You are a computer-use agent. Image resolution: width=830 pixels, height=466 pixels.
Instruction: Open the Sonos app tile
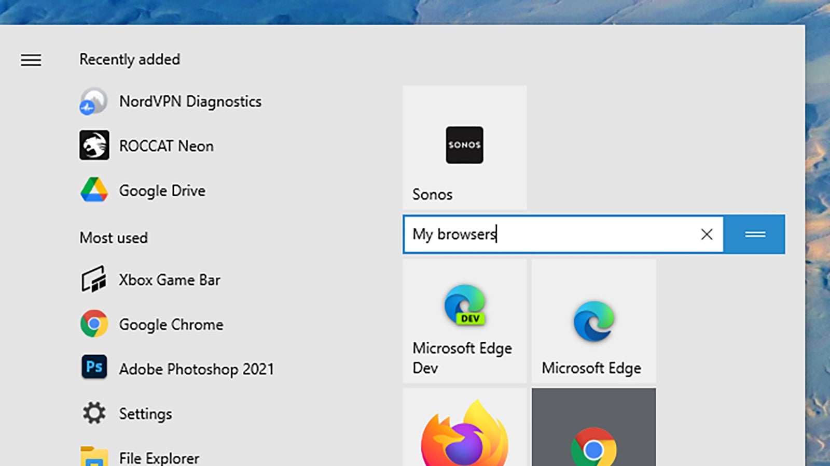click(x=464, y=146)
